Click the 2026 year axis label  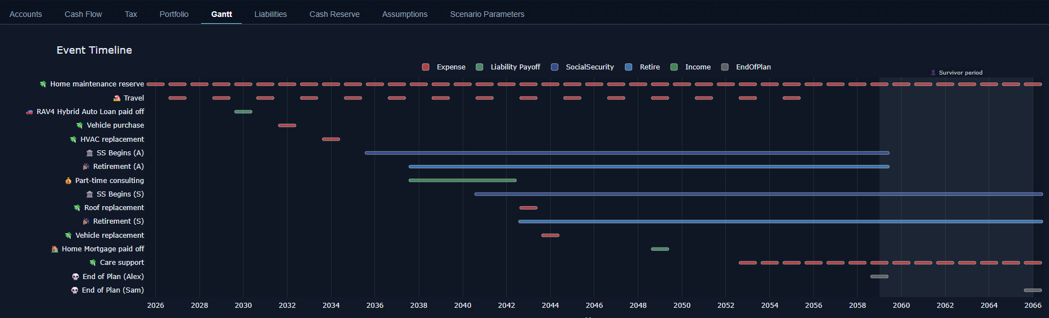155,306
